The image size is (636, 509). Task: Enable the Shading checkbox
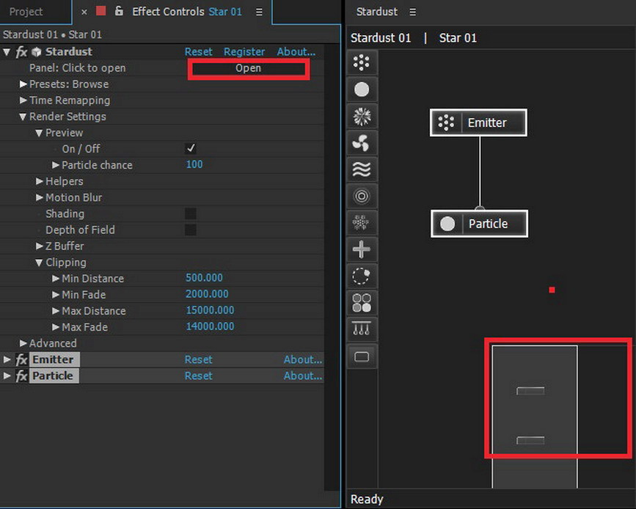[x=191, y=213]
